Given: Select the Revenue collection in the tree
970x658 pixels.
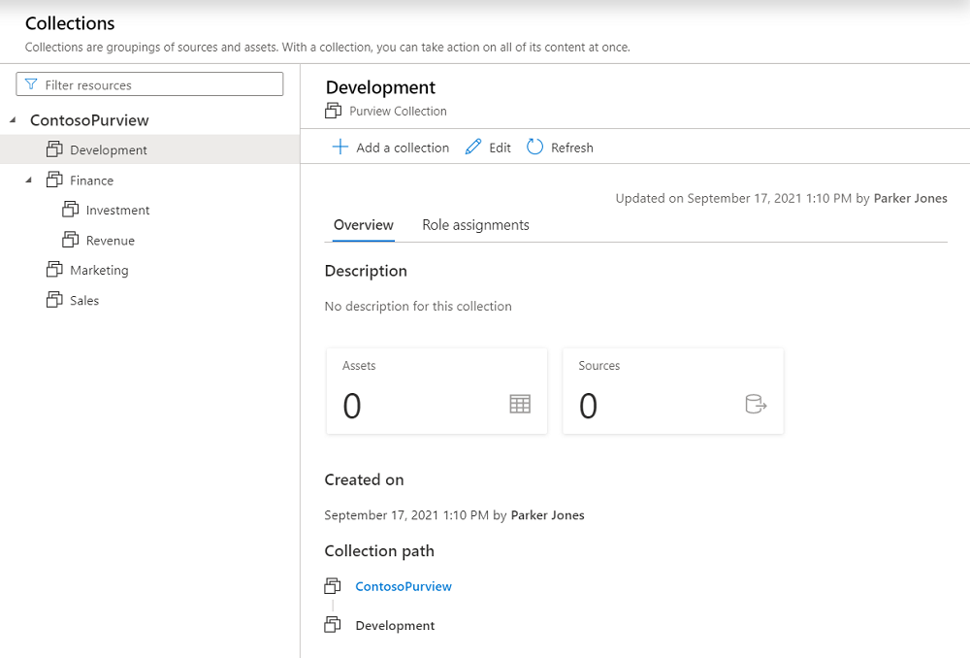Looking at the screenshot, I should click(x=105, y=240).
